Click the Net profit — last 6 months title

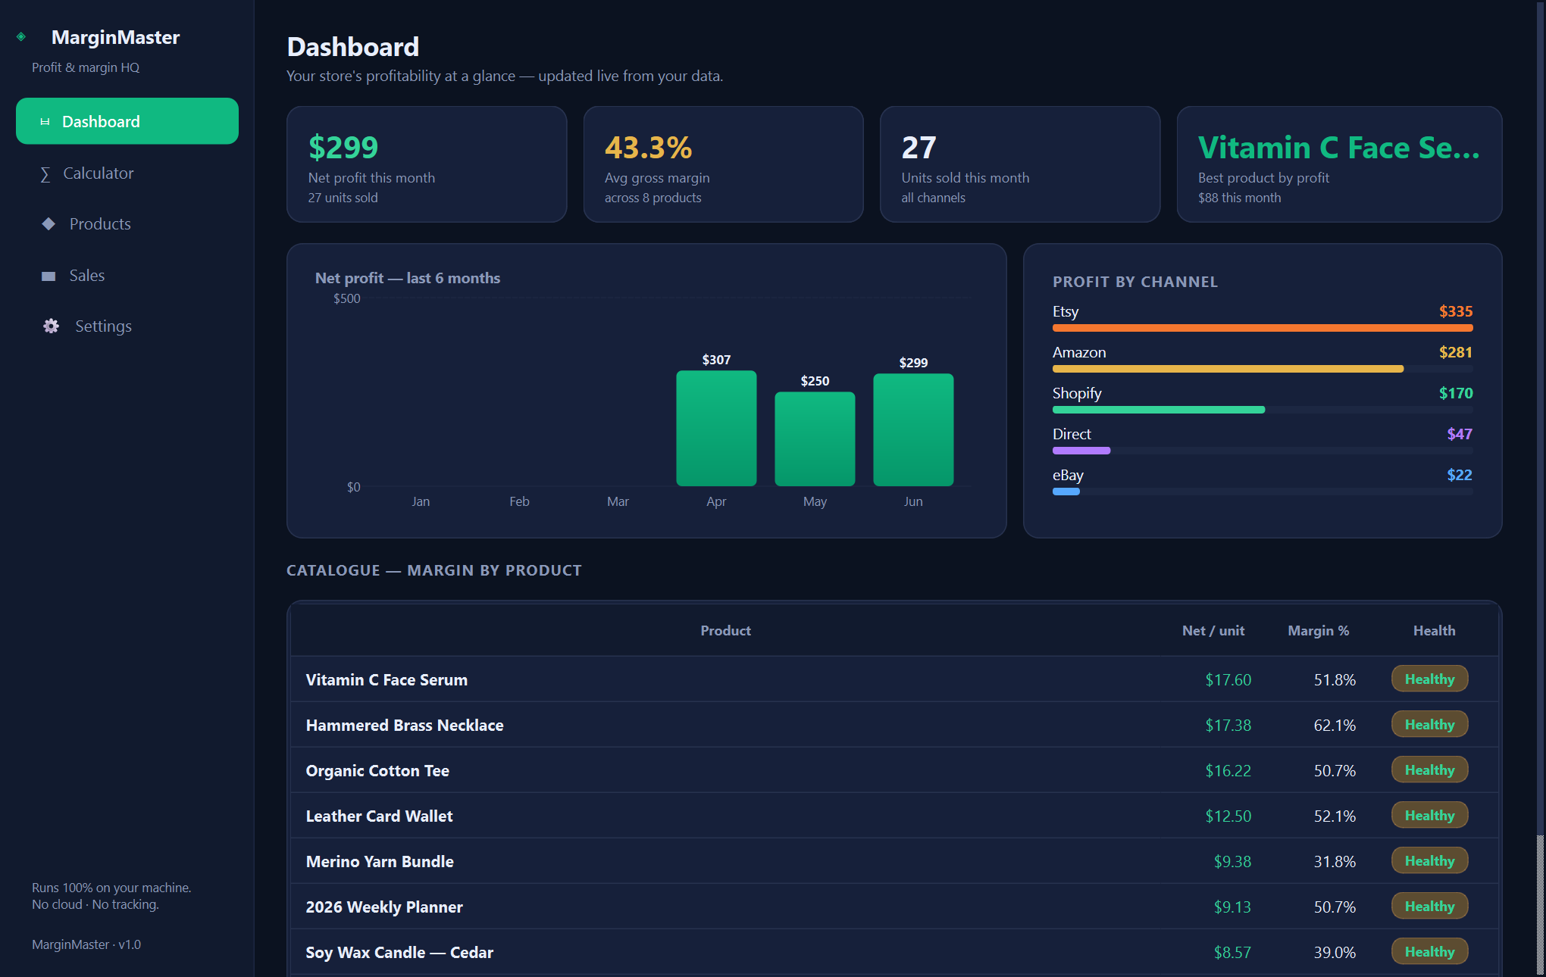(x=408, y=278)
